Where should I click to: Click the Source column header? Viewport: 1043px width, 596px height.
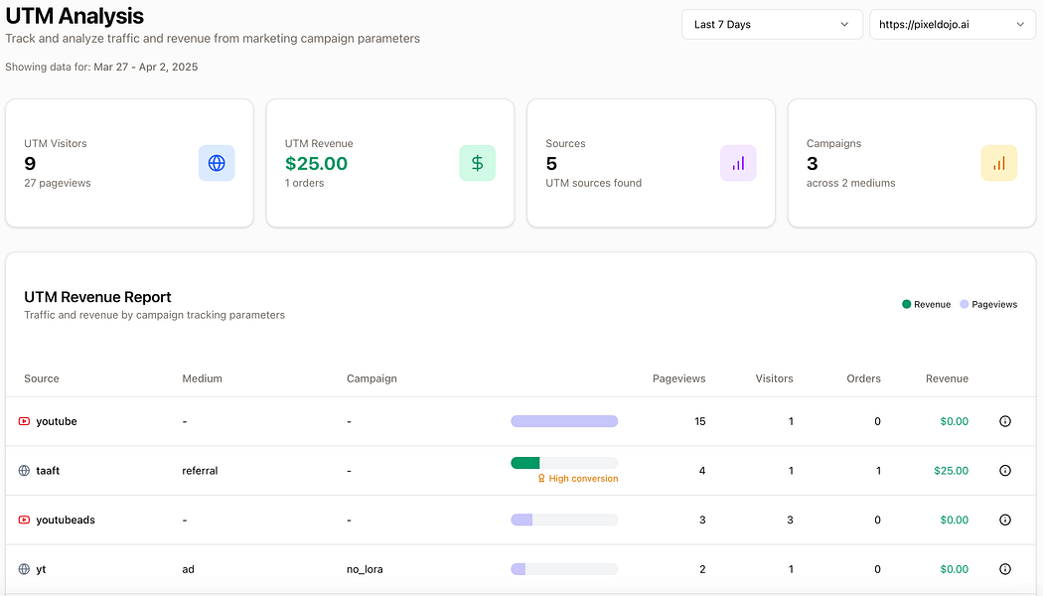(x=42, y=378)
